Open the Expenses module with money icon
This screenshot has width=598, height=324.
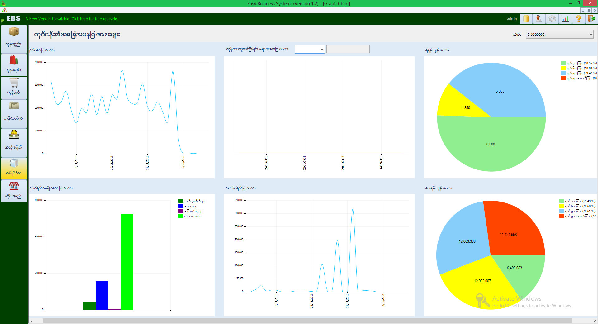(x=14, y=142)
